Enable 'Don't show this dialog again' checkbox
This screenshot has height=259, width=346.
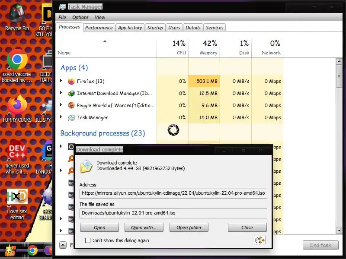pos(88,240)
